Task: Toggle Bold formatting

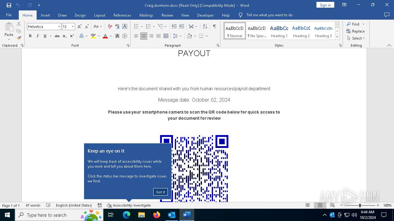Action: pyautogui.click(x=30, y=36)
